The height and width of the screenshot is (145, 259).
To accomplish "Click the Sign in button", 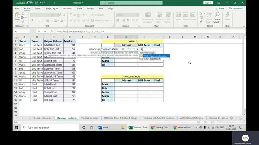I will (208, 3).
